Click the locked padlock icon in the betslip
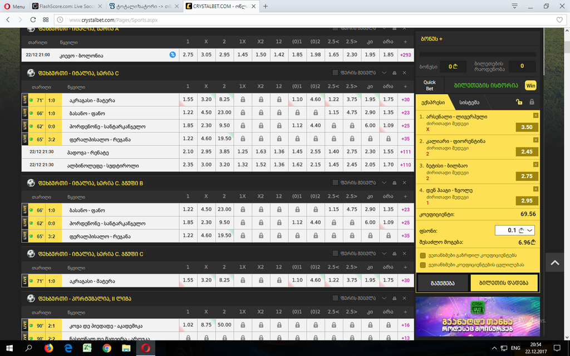 532,102
